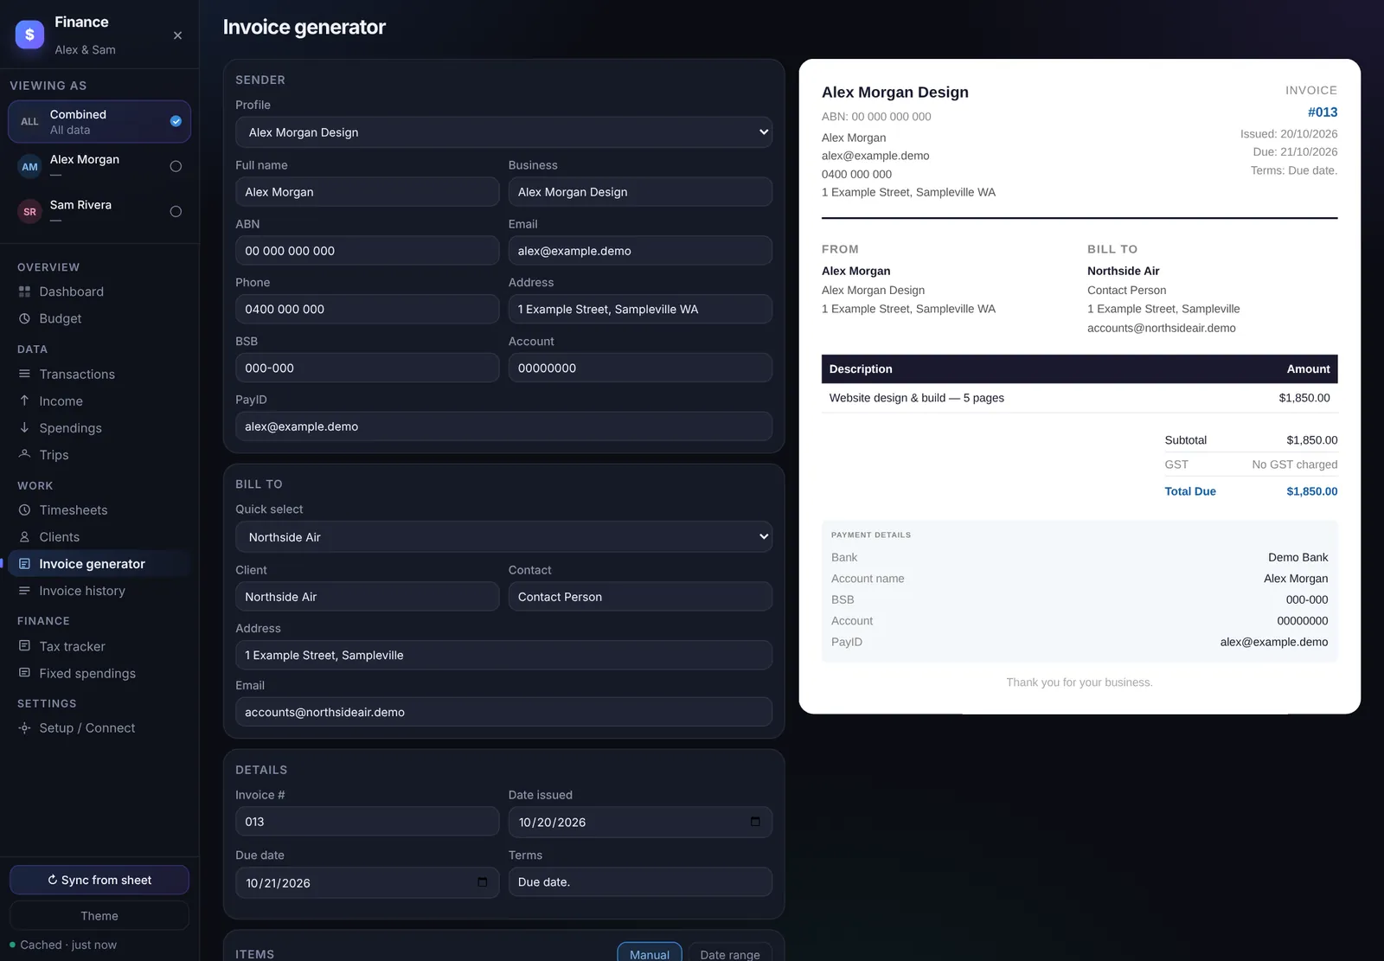Focus the ABN input field

(367, 251)
